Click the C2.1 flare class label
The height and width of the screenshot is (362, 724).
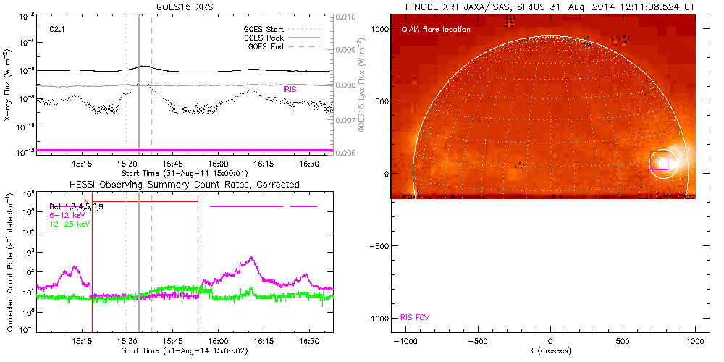(58, 30)
